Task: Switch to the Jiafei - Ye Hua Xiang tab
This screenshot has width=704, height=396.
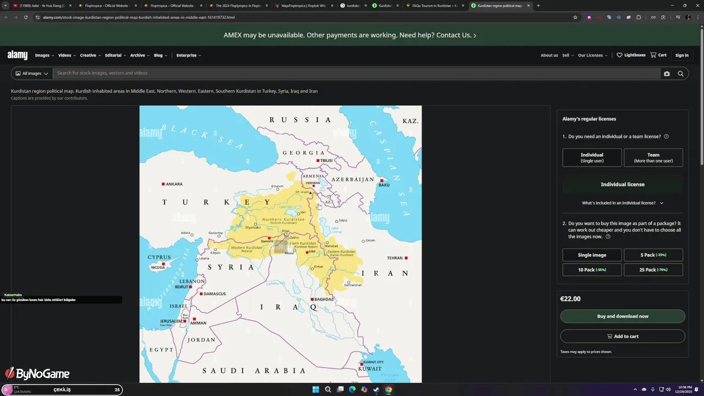Action: (41, 5)
